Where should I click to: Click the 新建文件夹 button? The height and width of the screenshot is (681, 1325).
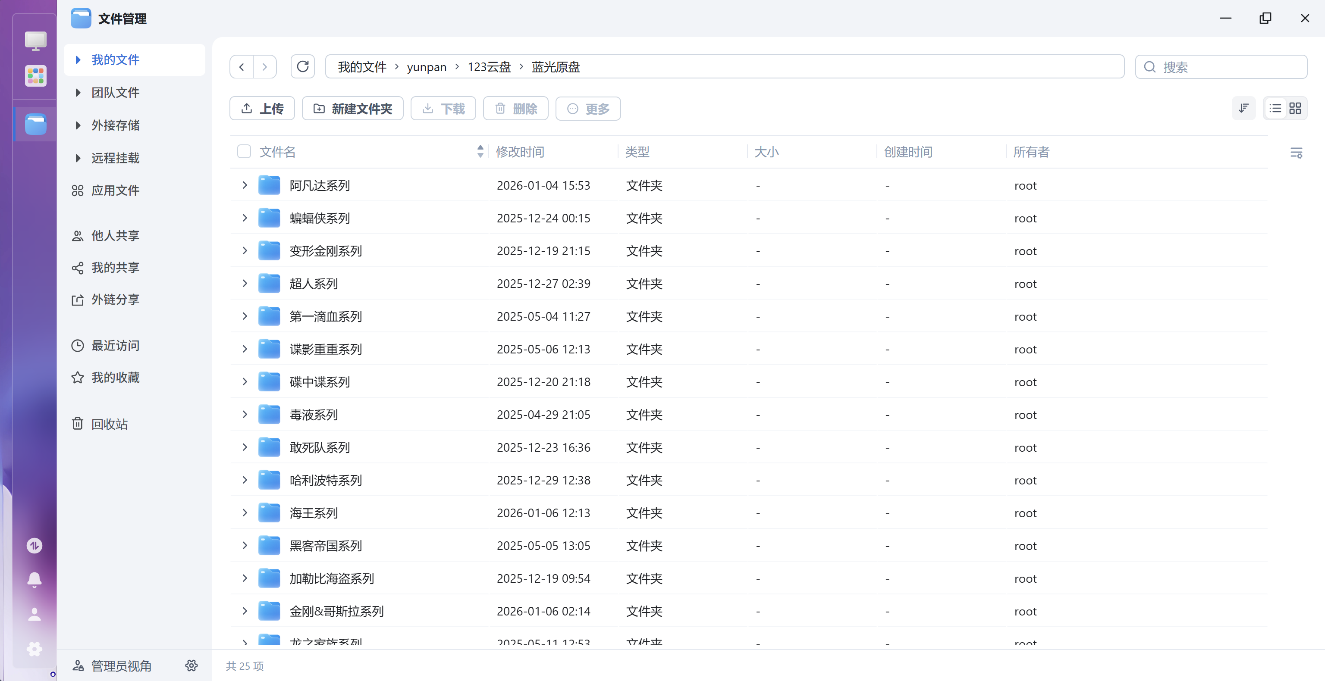pos(352,109)
